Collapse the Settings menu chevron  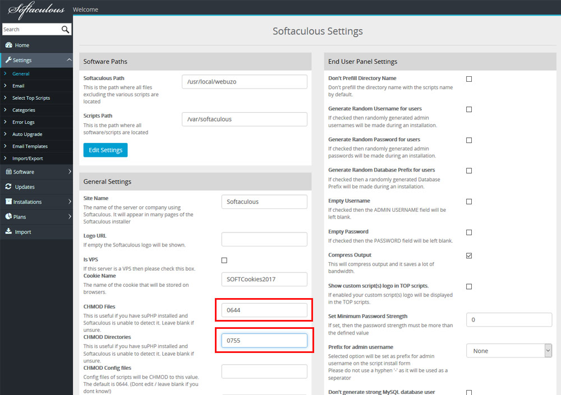tap(69, 60)
